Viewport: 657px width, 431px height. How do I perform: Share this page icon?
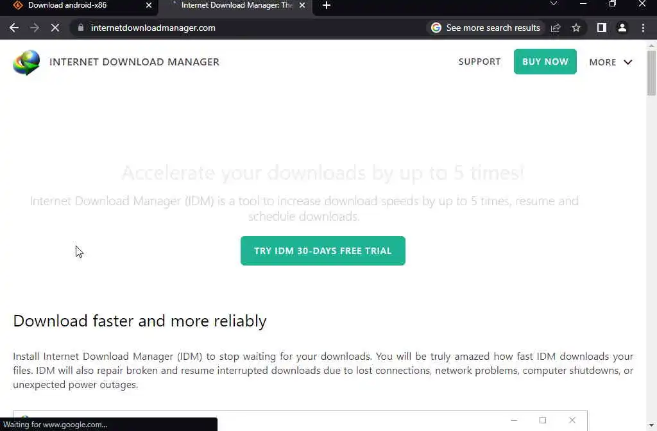[556, 28]
